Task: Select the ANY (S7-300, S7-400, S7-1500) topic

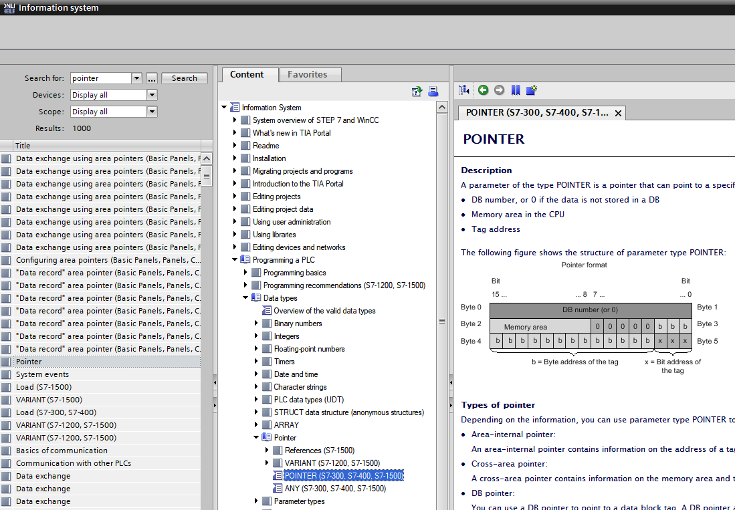Action: pos(335,489)
